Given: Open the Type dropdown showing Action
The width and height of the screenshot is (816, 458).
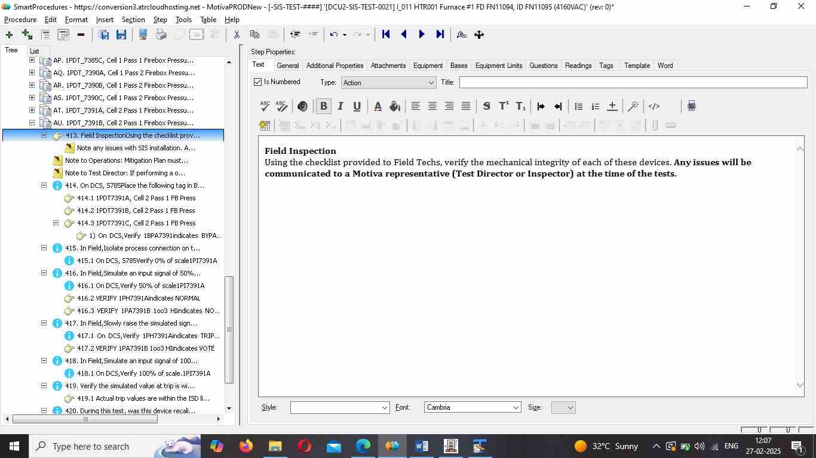Looking at the screenshot, I should (x=388, y=83).
